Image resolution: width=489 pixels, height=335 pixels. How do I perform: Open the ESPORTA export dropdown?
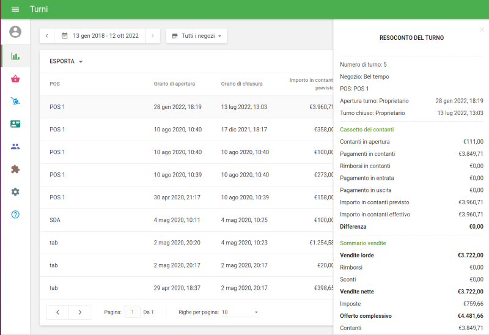point(66,62)
